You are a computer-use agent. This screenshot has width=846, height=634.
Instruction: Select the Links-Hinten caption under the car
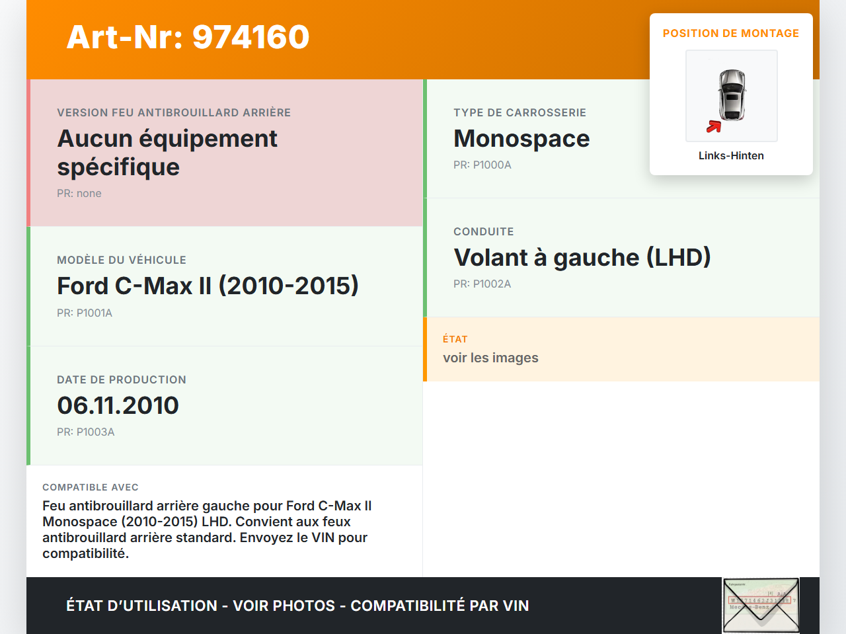coord(731,155)
